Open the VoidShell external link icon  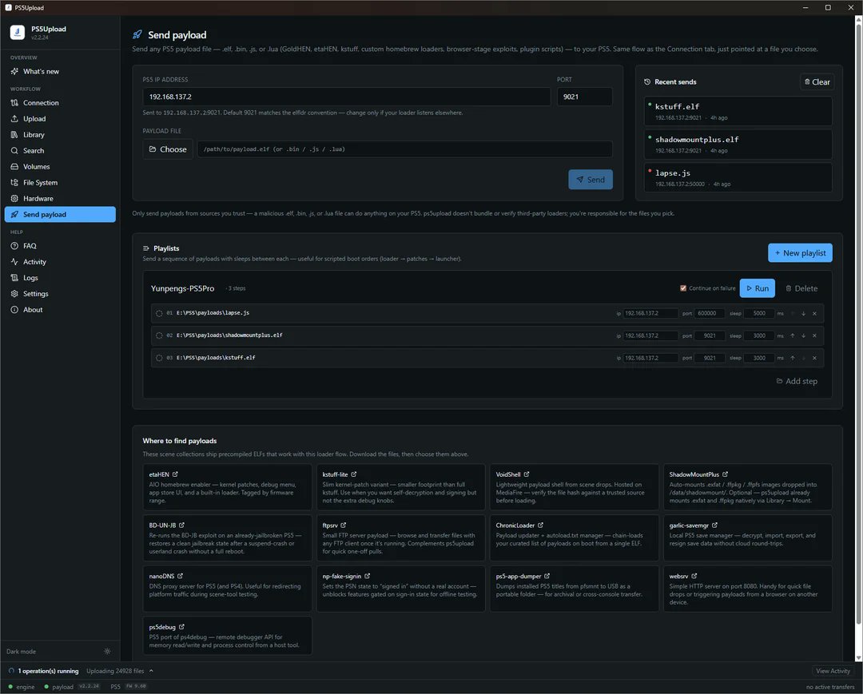(526, 474)
